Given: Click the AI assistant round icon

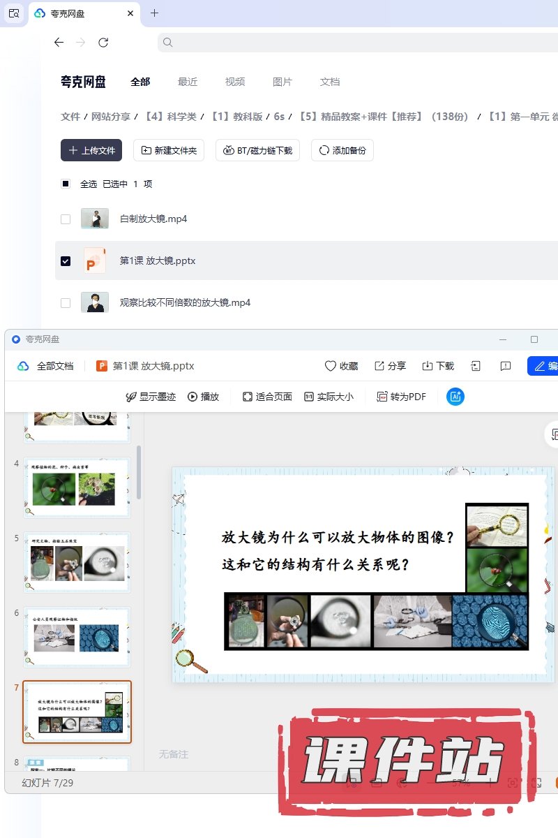Looking at the screenshot, I should click(x=455, y=397).
